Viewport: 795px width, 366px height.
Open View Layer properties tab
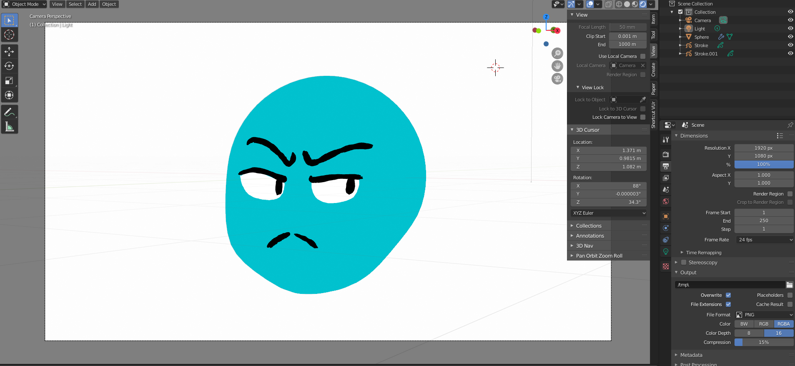click(x=666, y=178)
